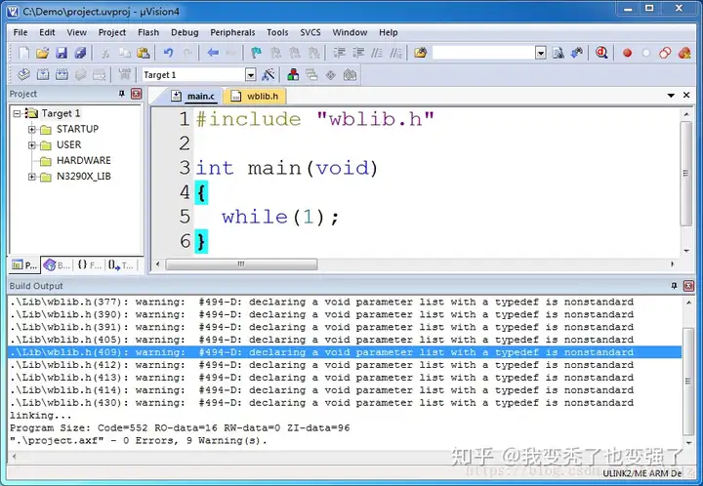Insert a breakpoint with the red dot
This screenshot has width=703, height=486.
point(627,54)
